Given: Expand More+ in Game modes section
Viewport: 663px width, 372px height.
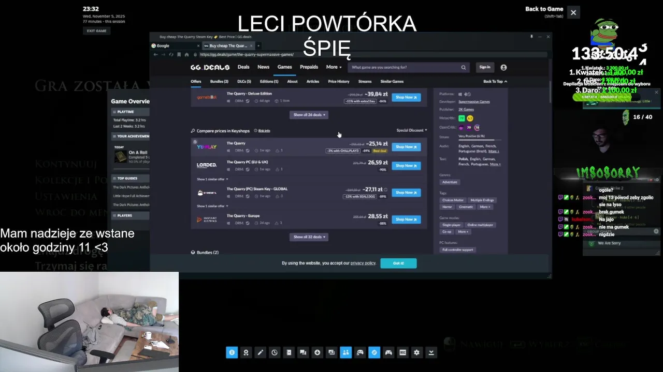Looking at the screenshot, I should [x=463, y=231].
